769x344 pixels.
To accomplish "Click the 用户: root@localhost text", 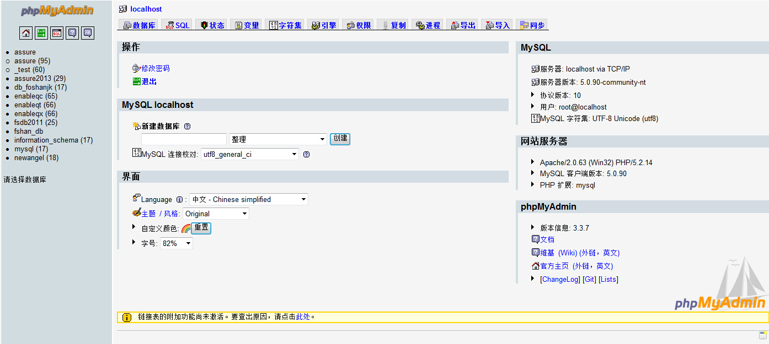I will (573, 107).
